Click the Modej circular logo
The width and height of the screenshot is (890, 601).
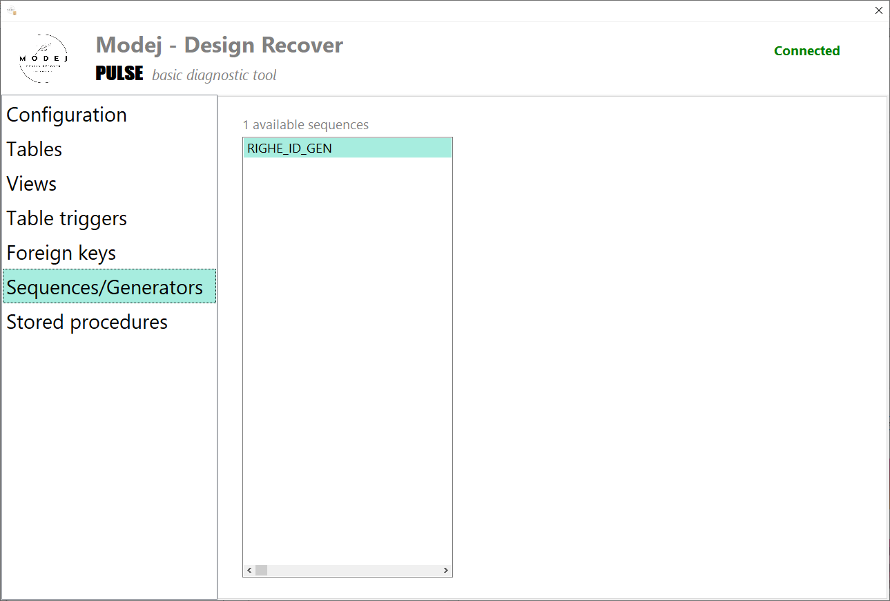pos(43,59)
